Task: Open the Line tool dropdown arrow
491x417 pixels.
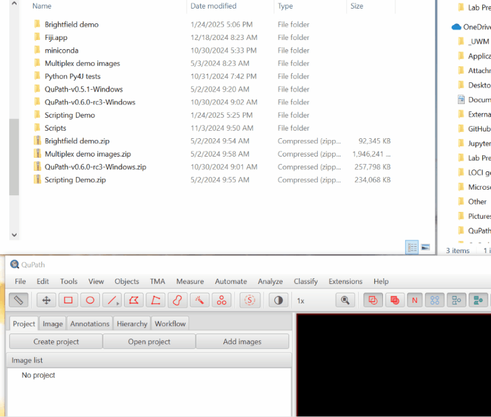Action: coord(118,303)
